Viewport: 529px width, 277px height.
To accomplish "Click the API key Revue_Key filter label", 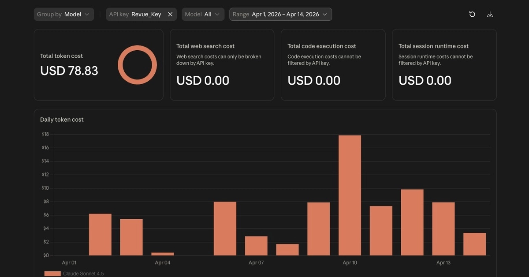I will (135, 14).
